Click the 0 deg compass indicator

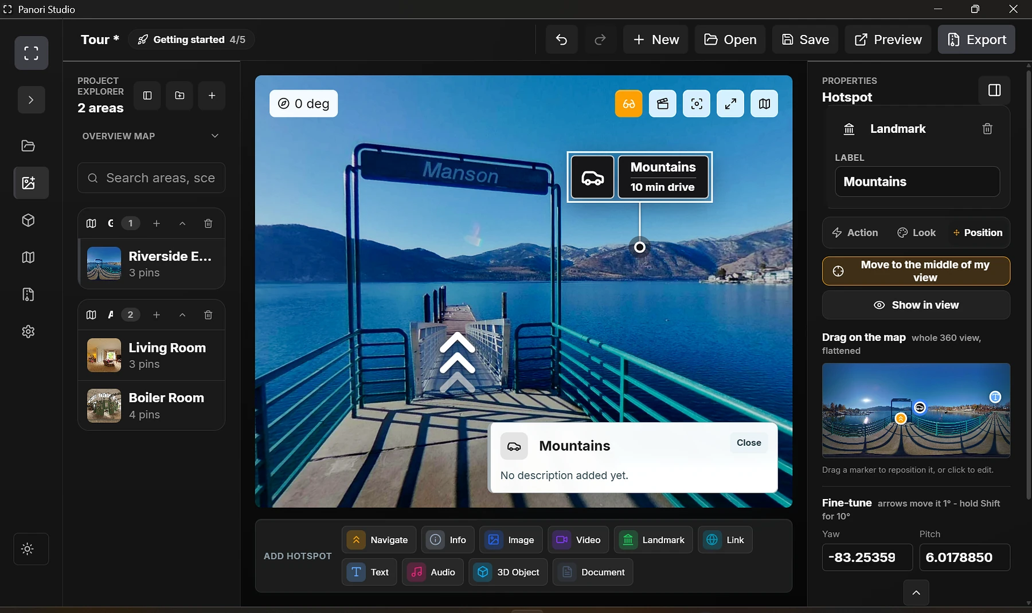[303, 104]
